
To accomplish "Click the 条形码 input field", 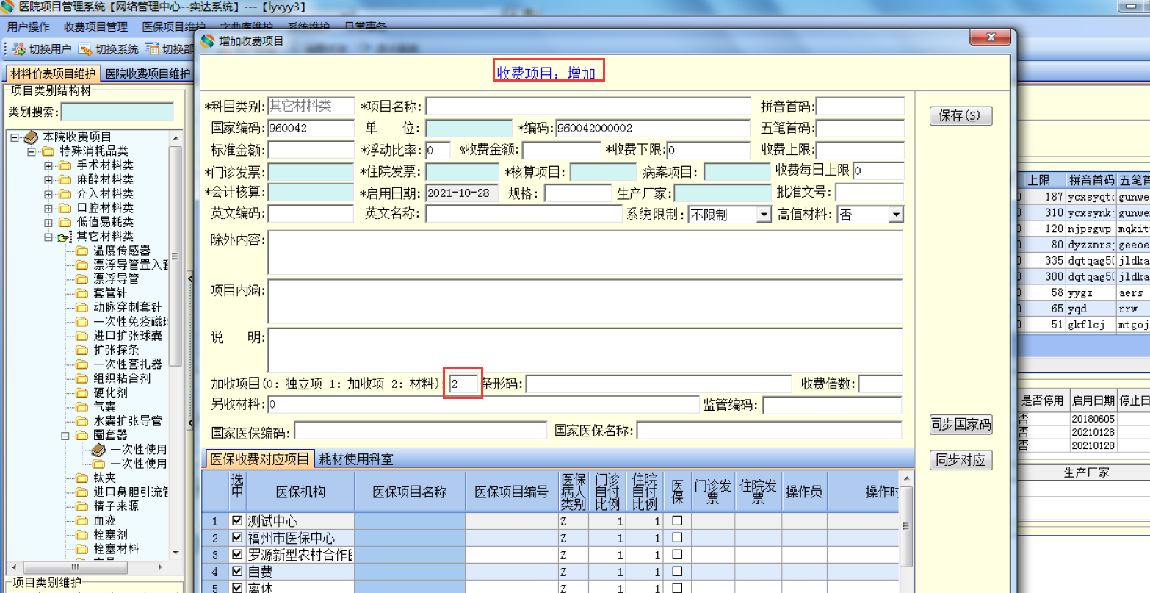I will [x=659, y=384].
